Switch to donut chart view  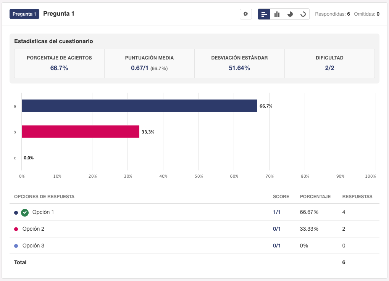click(x=303, y=14)
